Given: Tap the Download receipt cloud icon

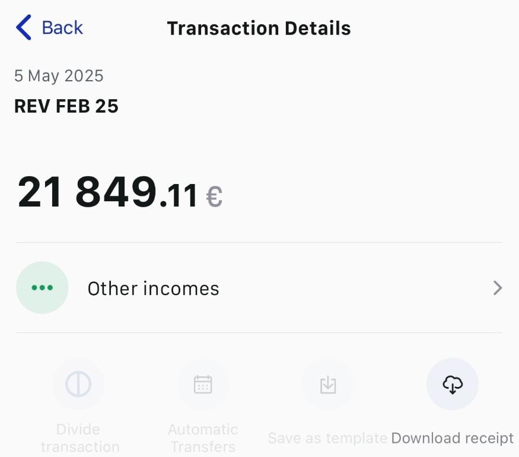Looking at the screenshot, I should coord(453,385).
